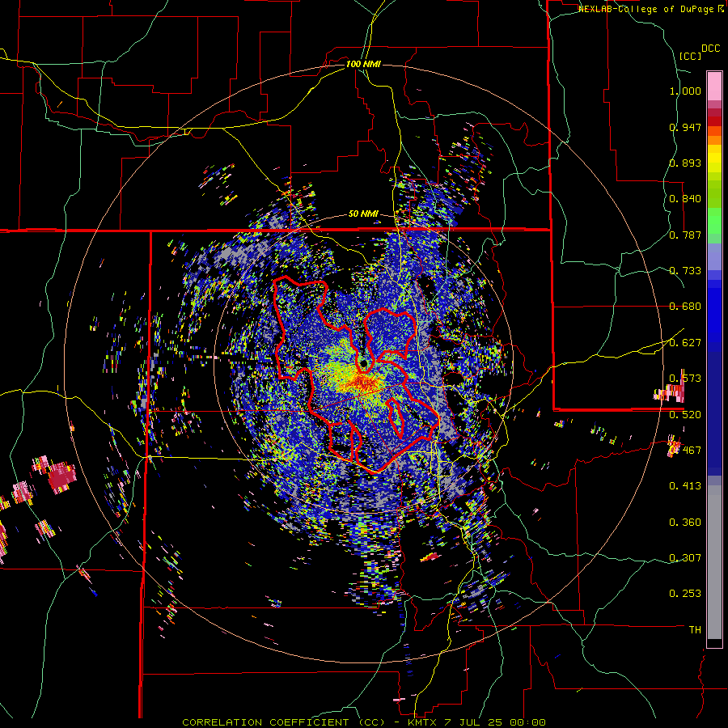Image resolution: width=728 pixels, height=728 pixels.
Task: Click the 0.787 scale value
Action: point(685,235)
